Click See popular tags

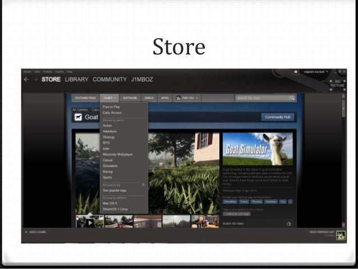114,190
